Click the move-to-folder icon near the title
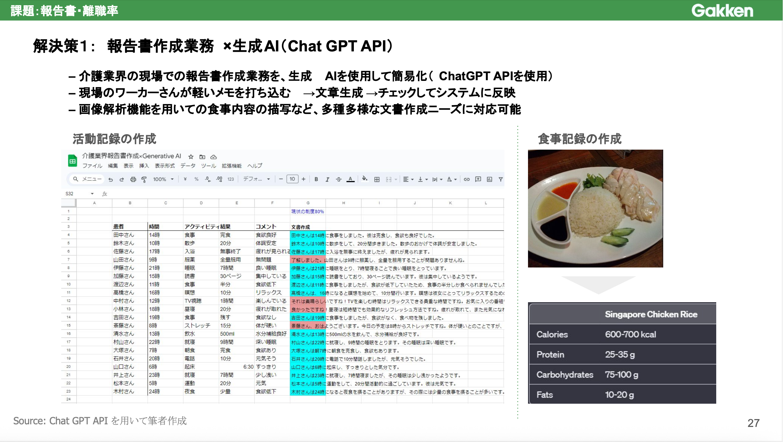The height and width of the screenshot is (442, 783). [202, 157]
